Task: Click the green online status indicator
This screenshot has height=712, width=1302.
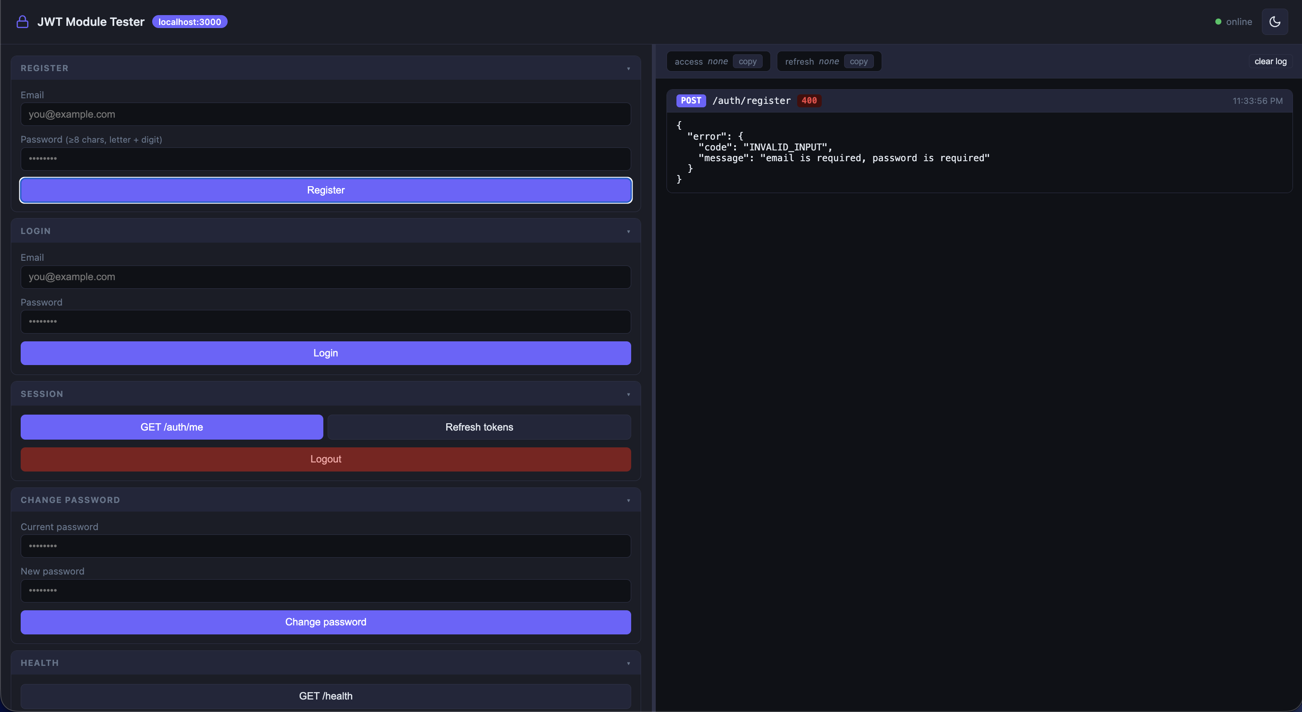Action: pos(1218,22)
